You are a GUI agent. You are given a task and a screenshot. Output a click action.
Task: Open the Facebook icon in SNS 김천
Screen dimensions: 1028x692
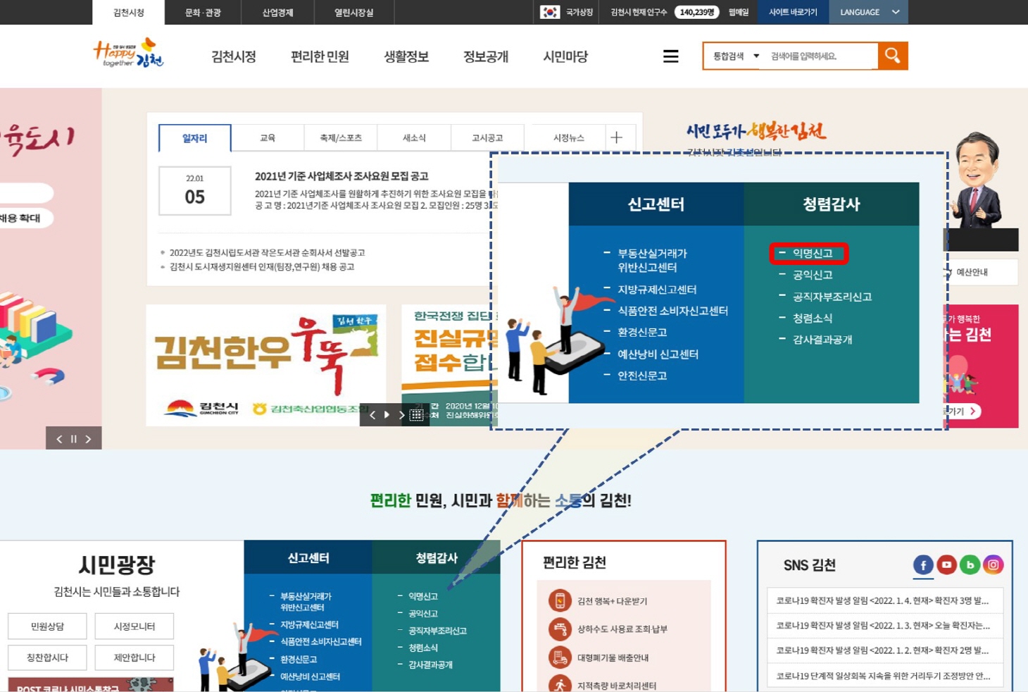click(923, 564)
